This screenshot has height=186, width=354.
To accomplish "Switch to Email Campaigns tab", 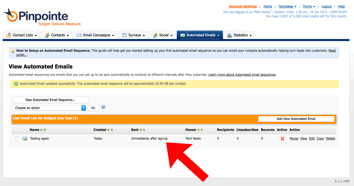I will (96, 35).
